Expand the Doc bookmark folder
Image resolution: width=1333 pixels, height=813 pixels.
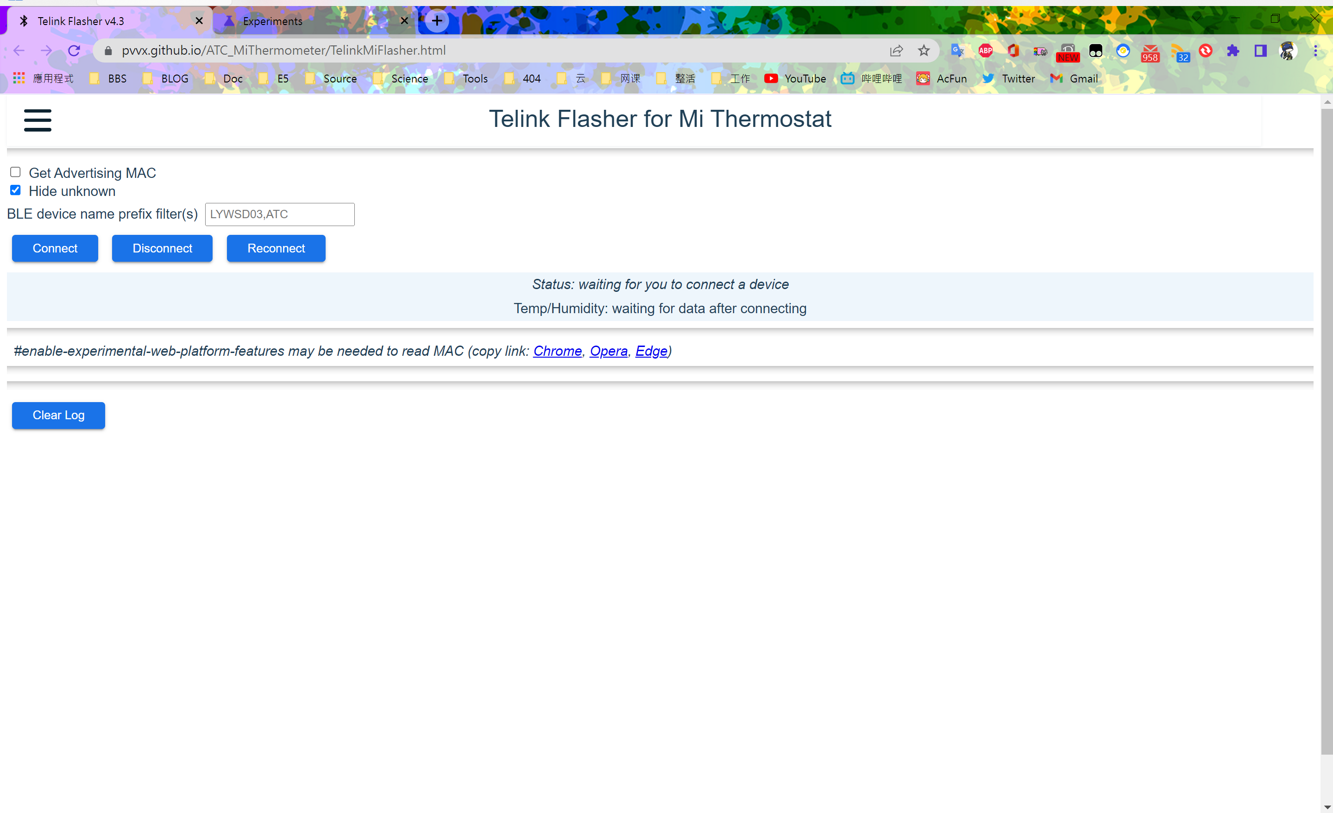[223, 78]
